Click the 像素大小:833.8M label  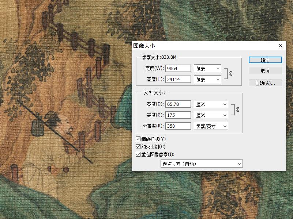tap(159, 57)
